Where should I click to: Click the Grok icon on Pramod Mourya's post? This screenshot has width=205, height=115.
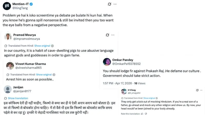(108, 35)
